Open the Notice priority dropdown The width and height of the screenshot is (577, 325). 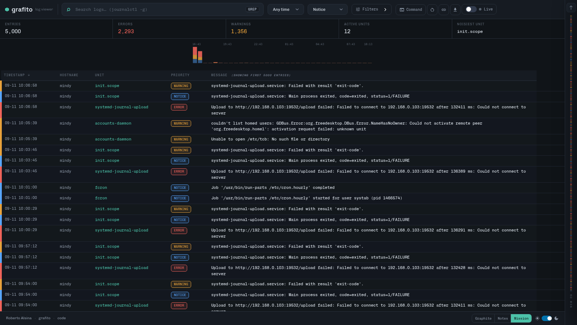[x=327, y=9]
